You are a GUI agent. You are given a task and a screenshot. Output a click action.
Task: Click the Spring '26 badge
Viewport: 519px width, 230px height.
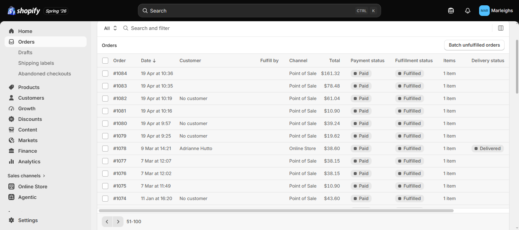pyautogui.click(x=56, y=11)
